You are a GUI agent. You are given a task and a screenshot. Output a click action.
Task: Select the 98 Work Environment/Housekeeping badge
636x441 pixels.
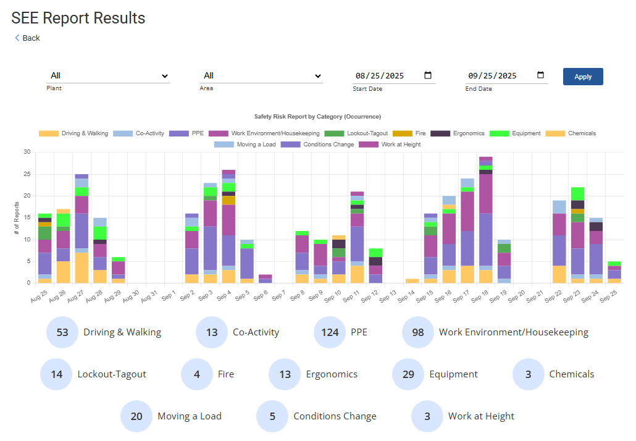click(x=418, y=332)
